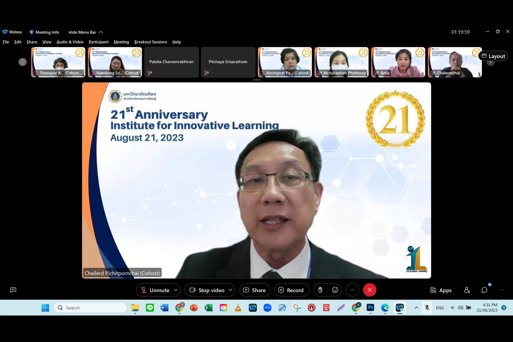Collapse menu bar via Hide Menu Bar
The image size is (513, 342).
[85, 32]
